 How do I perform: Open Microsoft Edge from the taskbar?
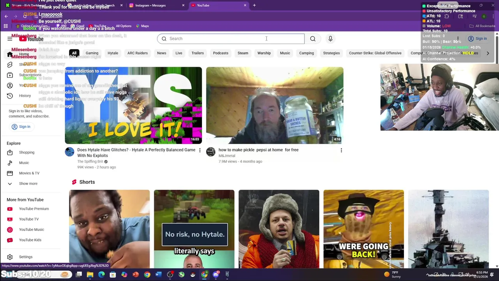click(x=101, y=275)
